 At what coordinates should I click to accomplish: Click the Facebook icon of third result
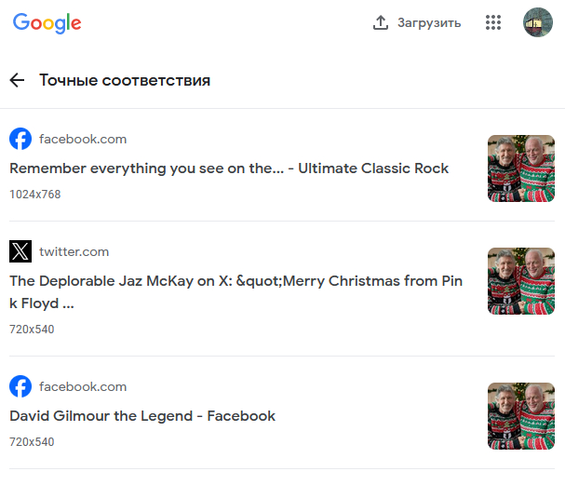pos(20,386)
